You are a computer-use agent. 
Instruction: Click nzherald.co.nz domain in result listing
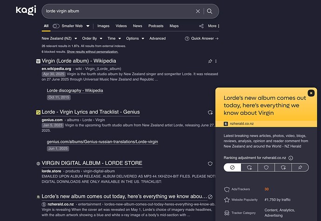coord(60,204)
